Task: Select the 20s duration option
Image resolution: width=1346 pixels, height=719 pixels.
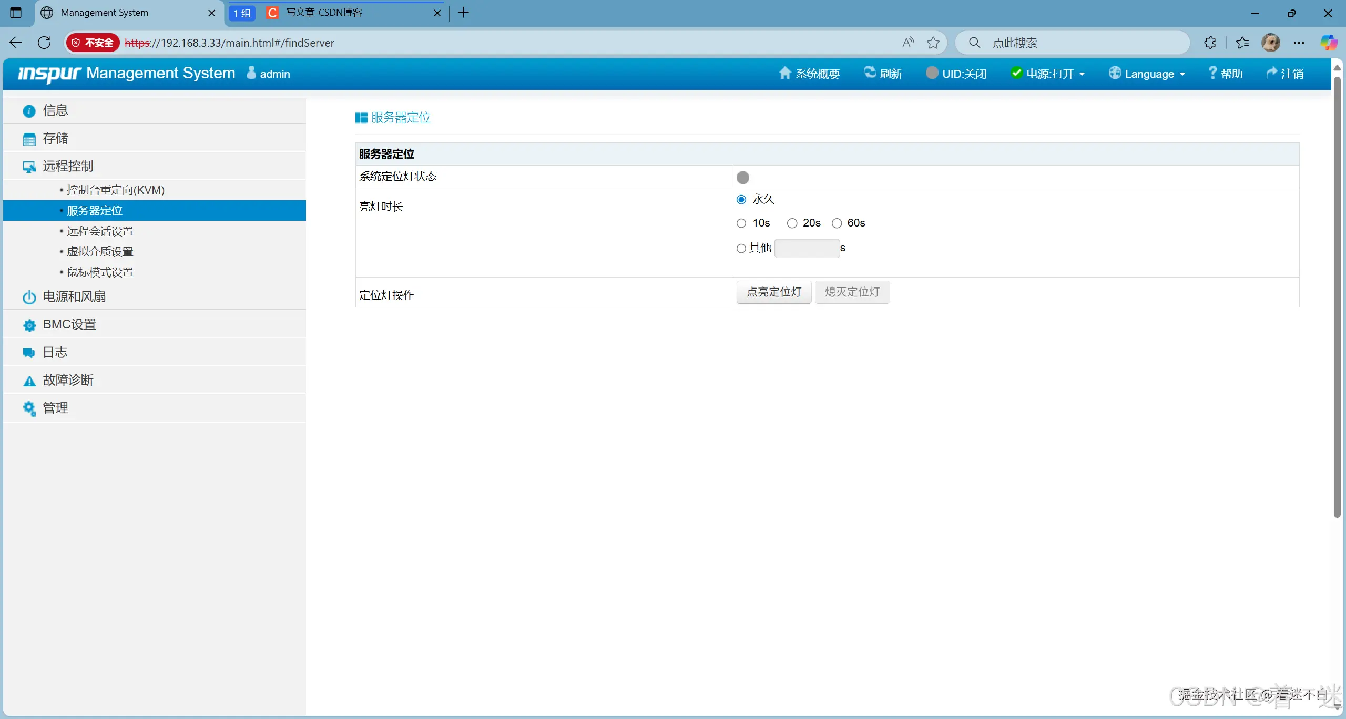Action: 792,223
